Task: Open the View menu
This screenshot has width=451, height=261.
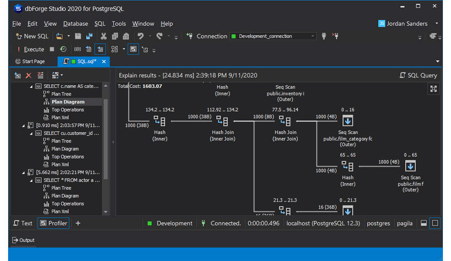Action: pyautogui.click(x=50, y=24)
